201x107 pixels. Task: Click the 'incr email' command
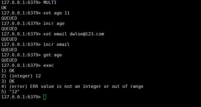56,45
